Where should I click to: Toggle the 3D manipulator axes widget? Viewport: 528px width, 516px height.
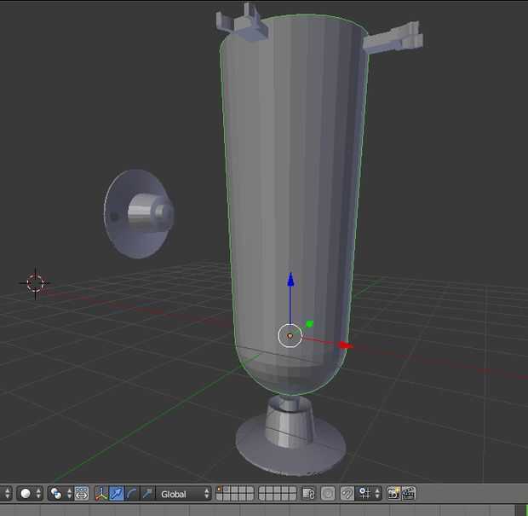click(x=101, y=494)
